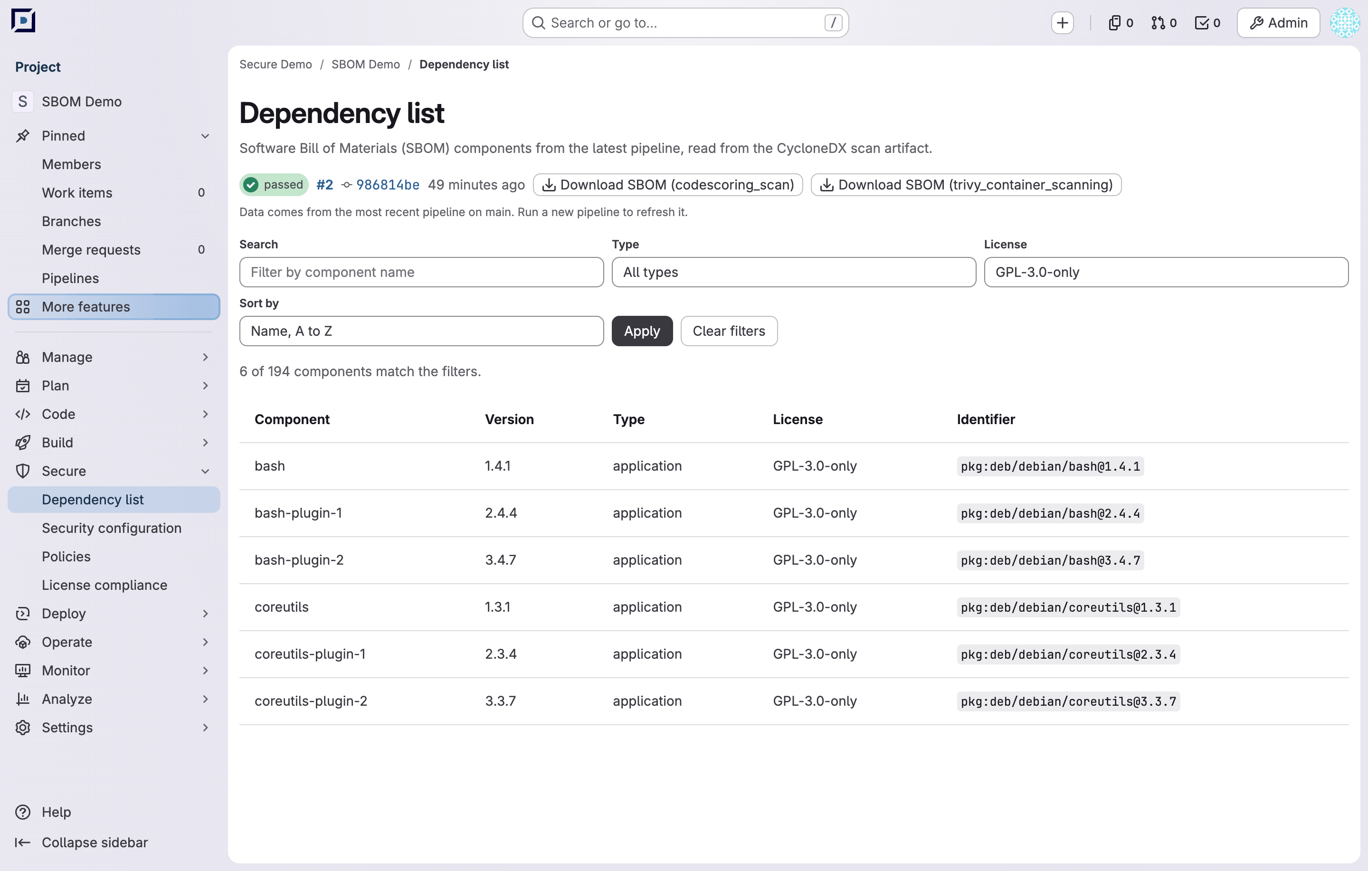Image resolution: width=1368 pixels, height=871 pixels.
Task: Open Members in the sidebar
Action: (x=114, y=164)
